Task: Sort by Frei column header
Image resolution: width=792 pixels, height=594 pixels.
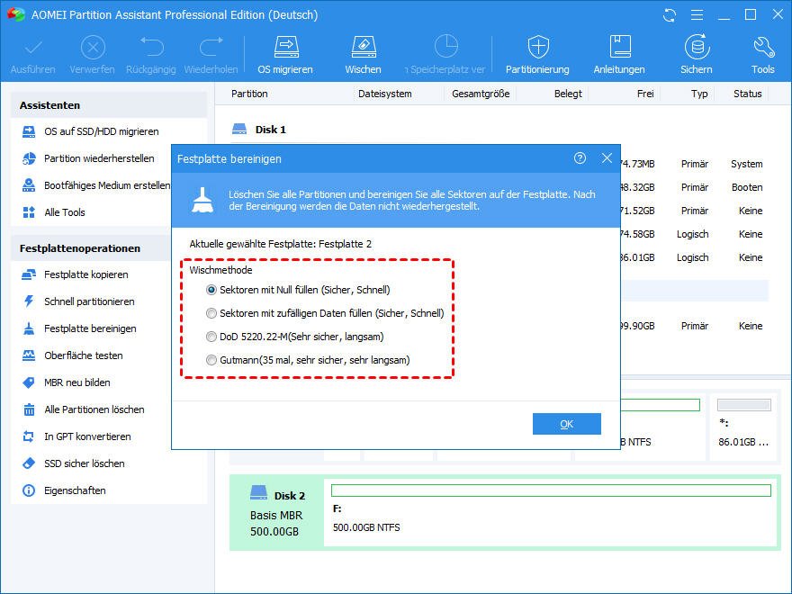Action: click(x=645, y=94)
